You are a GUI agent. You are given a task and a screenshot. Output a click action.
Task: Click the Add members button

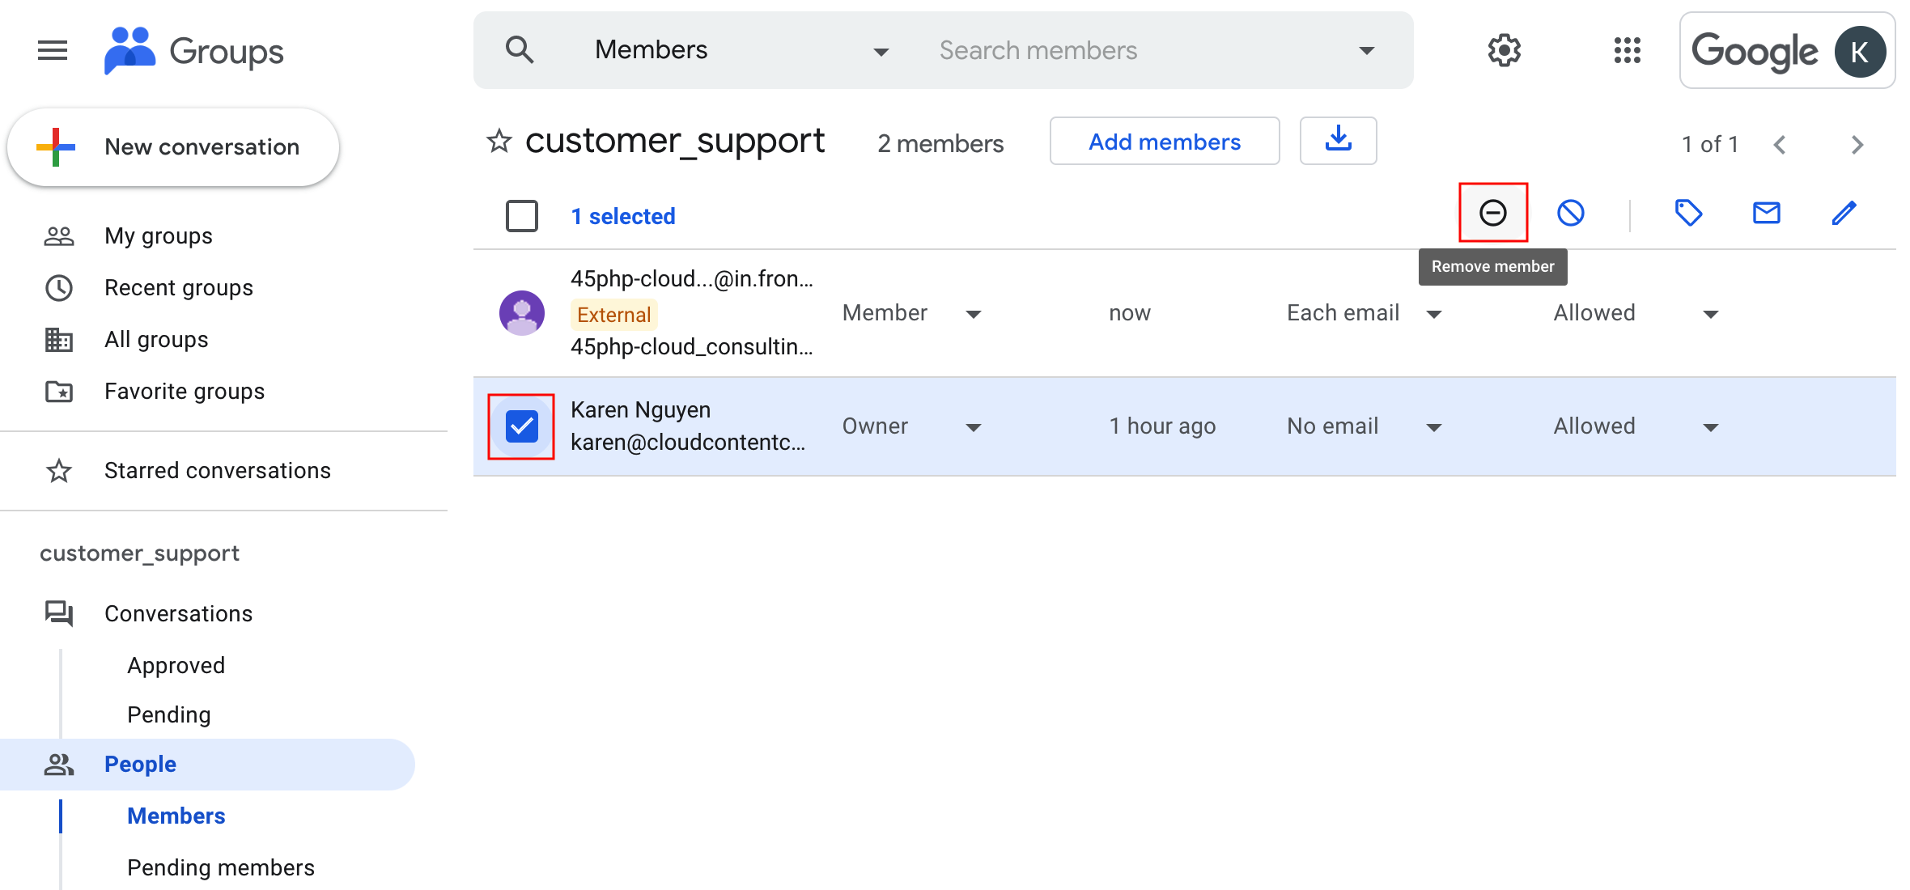coord(1163,142)
